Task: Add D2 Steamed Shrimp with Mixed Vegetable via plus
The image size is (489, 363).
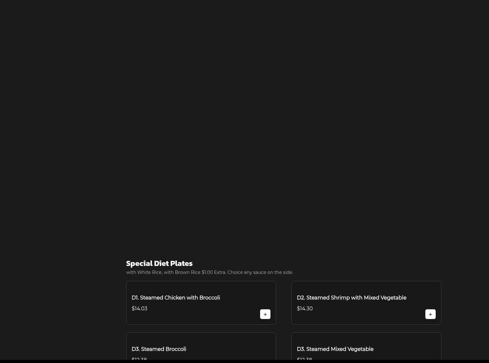Action: tap(430, 314)
